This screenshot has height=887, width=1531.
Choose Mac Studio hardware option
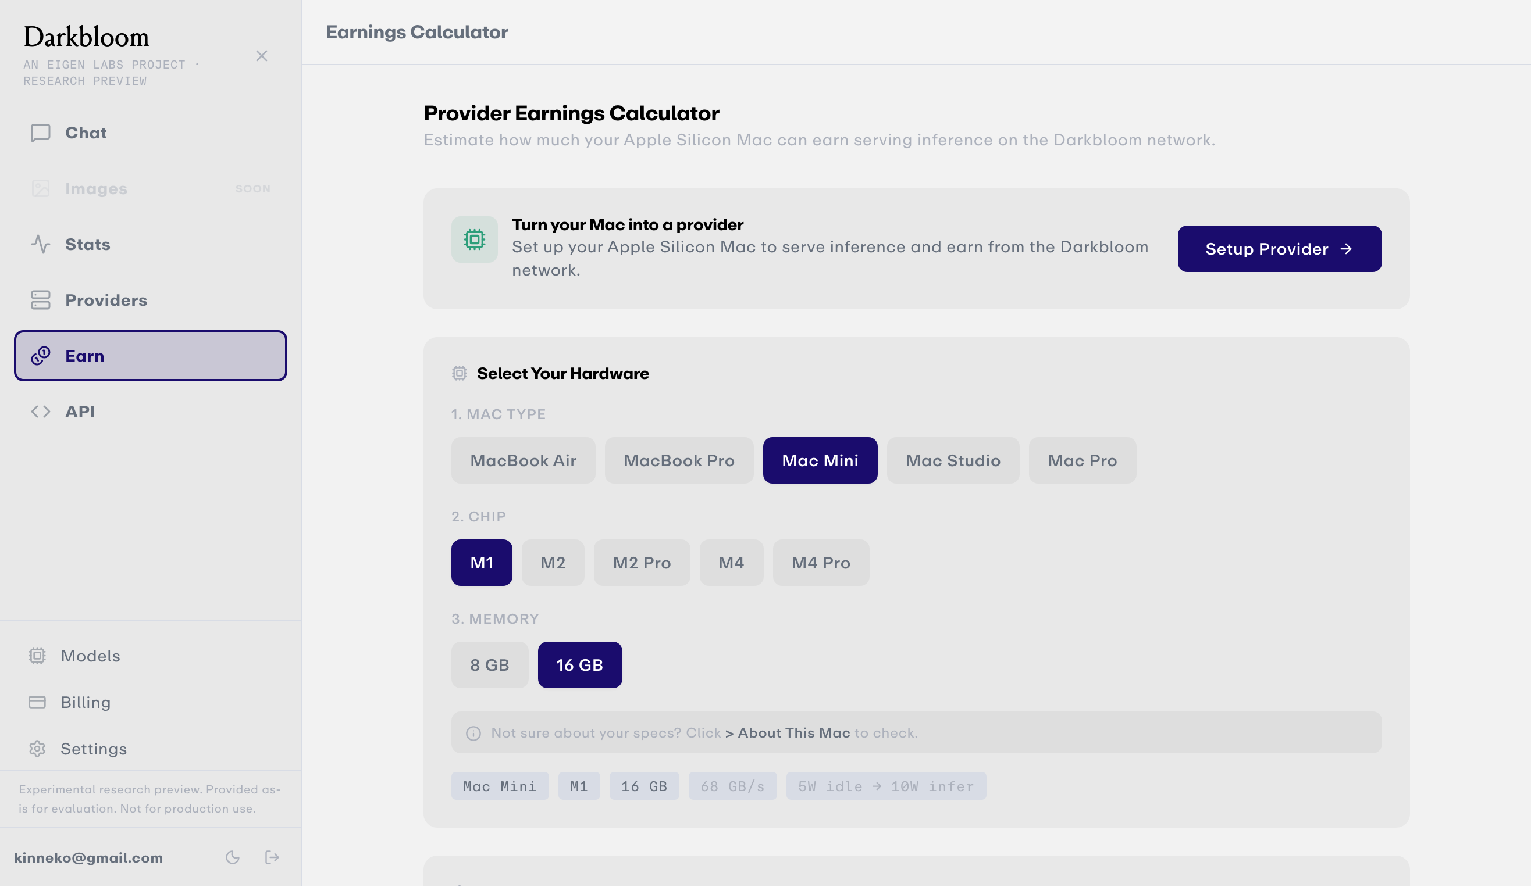click(953, 461)
